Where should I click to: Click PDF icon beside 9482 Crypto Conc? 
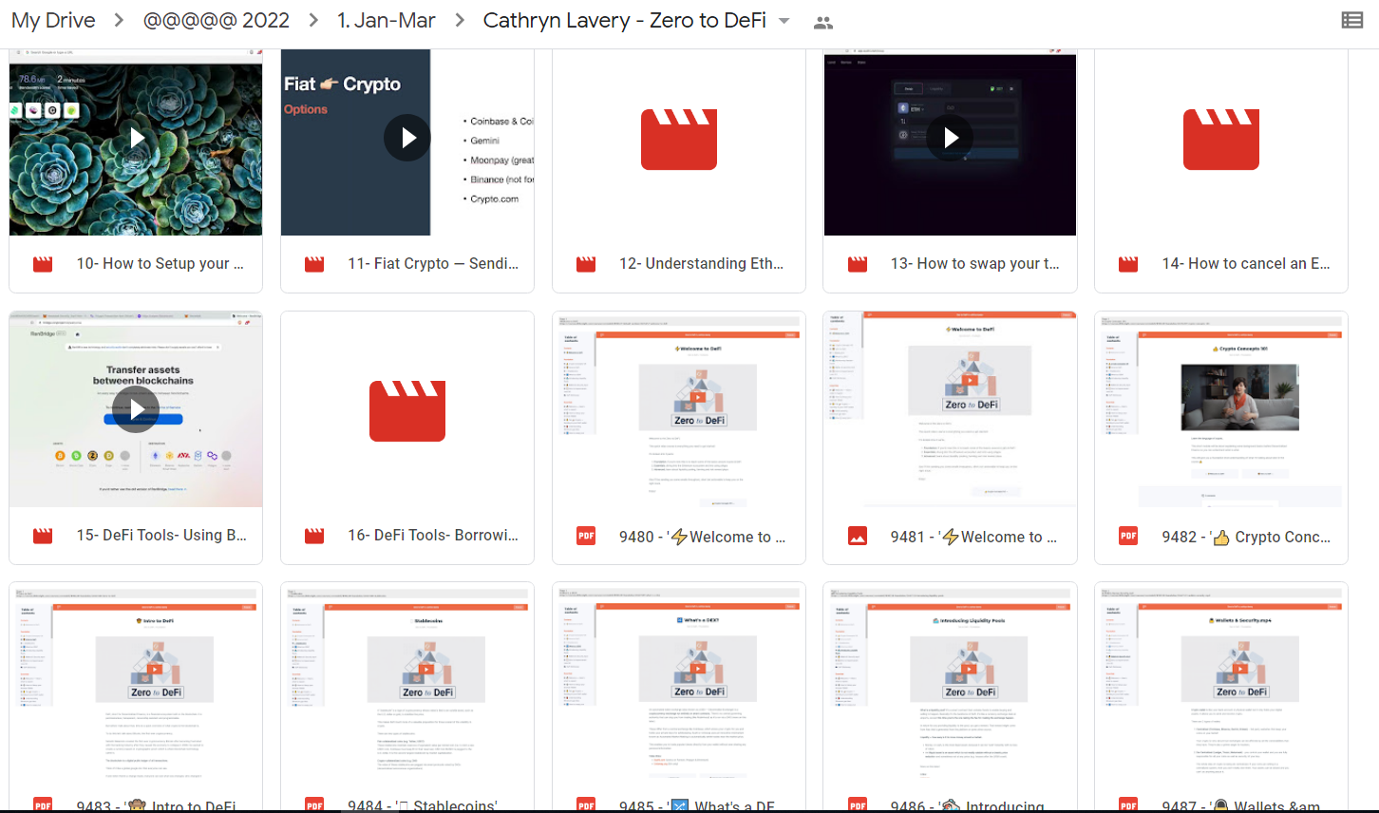(x=1128, y=536)
